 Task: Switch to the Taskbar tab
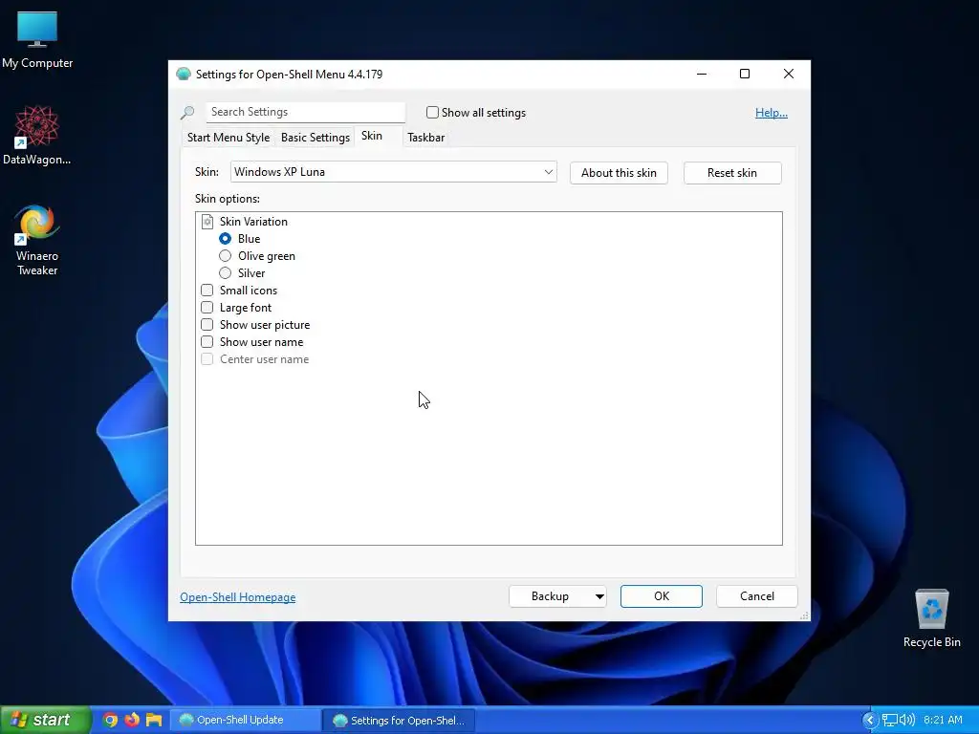pos(425,138)
